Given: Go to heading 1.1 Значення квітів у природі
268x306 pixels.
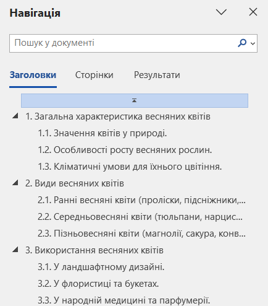Looking at the screenshot, I should 103,133.
